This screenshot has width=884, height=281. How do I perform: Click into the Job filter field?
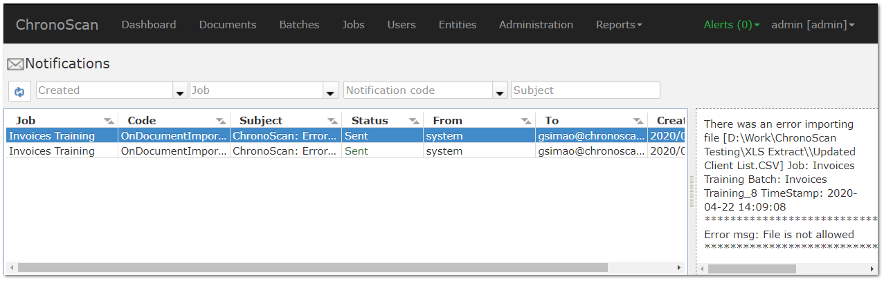click(x=256, y=90)
